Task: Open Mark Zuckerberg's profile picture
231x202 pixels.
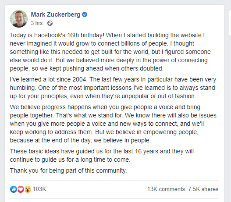Action: click(x=19, y=19)
